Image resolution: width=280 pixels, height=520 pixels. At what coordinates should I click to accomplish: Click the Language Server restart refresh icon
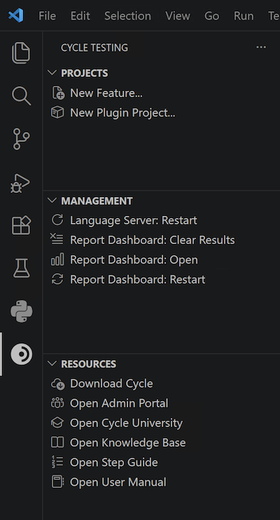pos(57,220)
